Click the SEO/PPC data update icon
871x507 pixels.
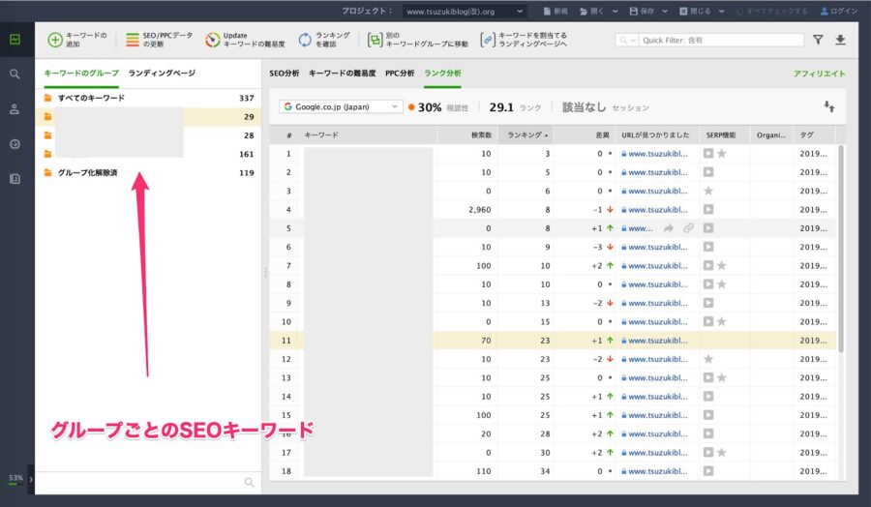pos(133,40)
